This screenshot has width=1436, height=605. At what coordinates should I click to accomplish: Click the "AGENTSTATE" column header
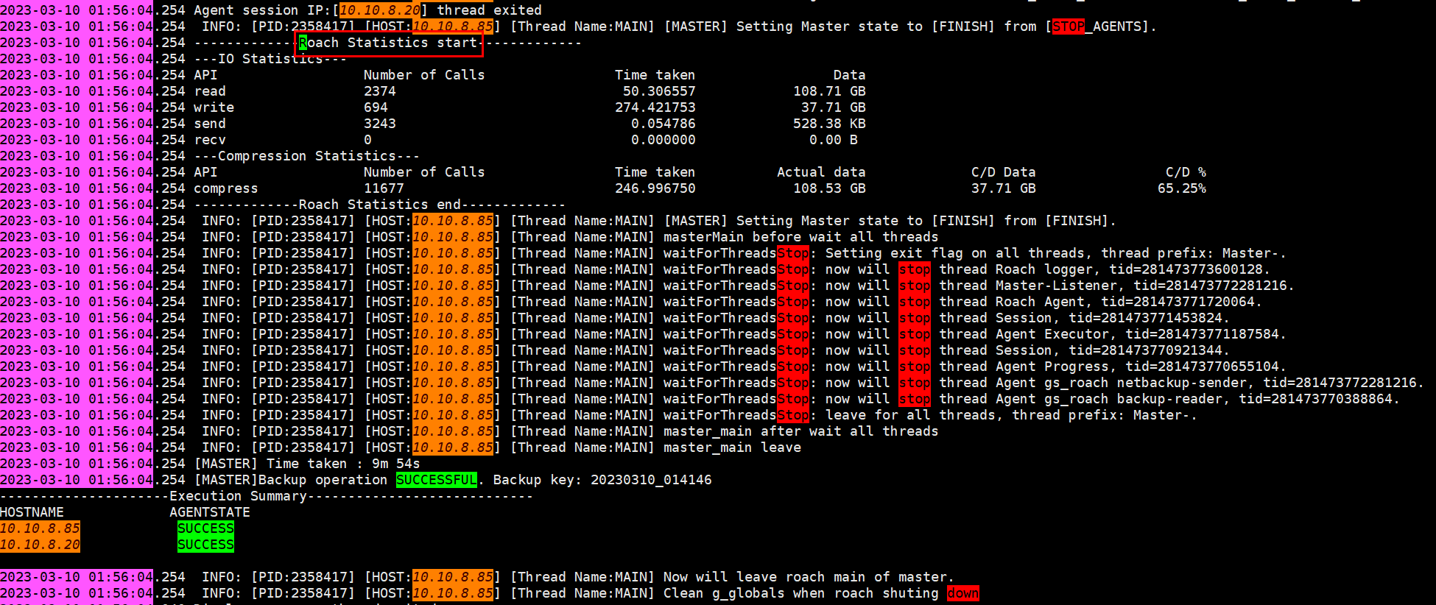click(x=210, y=512)
